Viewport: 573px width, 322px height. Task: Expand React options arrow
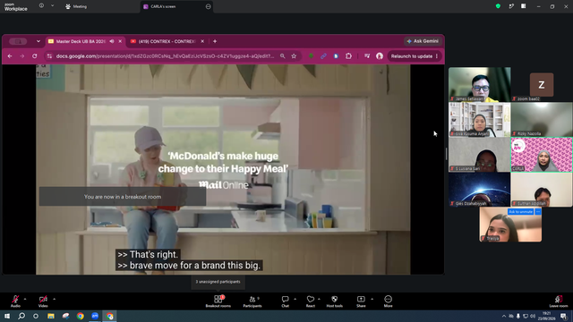(319, 299)
